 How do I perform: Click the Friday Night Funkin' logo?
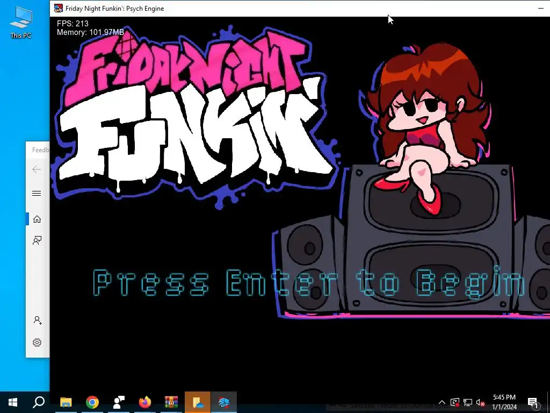[197, 118]
